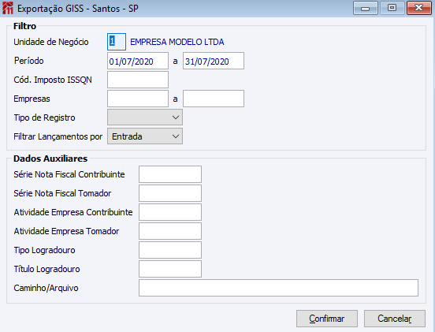Click the second Empresas range field
435x332 pixels.
[x=214, y=99]
